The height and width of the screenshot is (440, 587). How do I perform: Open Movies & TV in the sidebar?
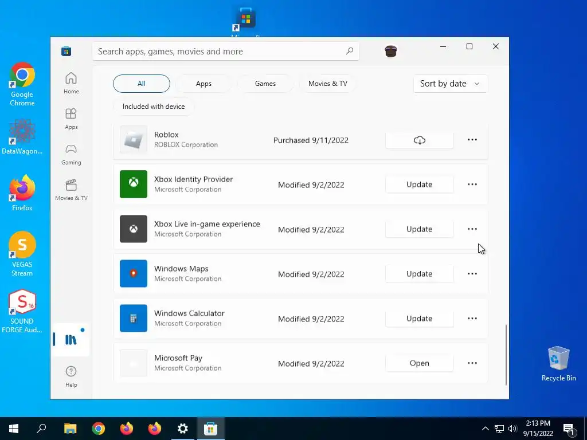point(71,190)
